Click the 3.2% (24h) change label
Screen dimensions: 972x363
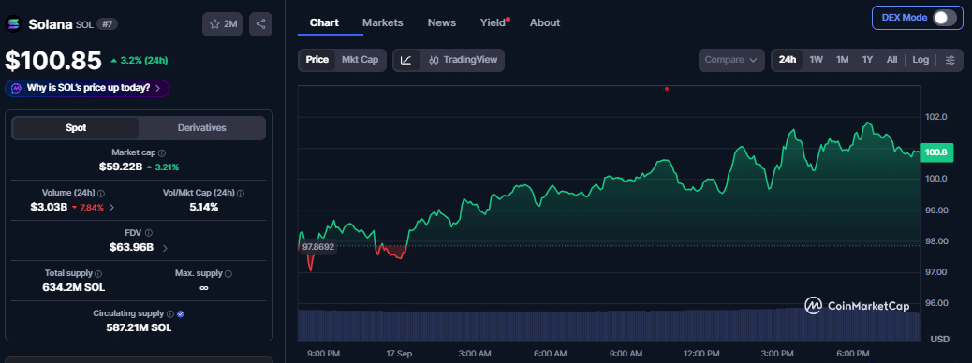(x=140, y=61)
